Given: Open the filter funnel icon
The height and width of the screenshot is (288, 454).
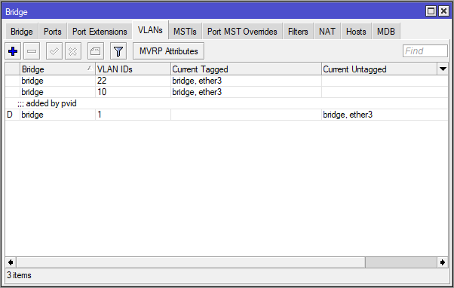Looking at the screenshot, I should [x=118, y=51].
